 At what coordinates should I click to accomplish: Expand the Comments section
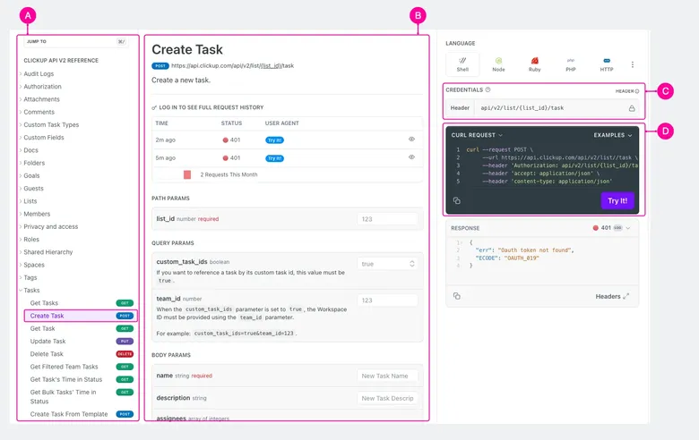[x=39, y=112]
